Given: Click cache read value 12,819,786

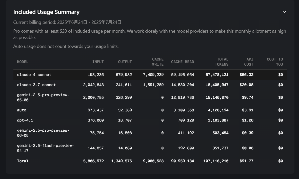Looking at the screenshot, I should pos(183,97).
